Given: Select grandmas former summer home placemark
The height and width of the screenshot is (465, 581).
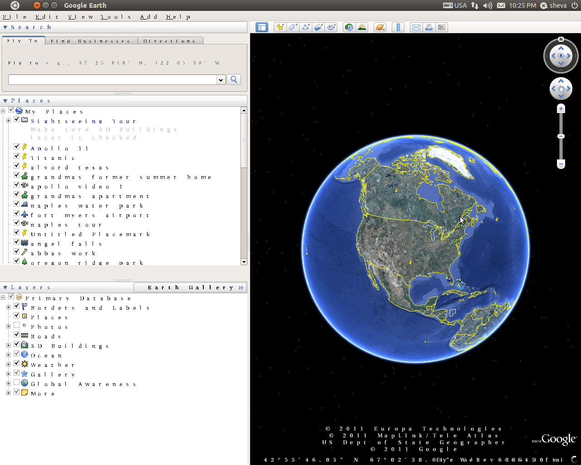Looking at the screenshot, I should (121, 177).
